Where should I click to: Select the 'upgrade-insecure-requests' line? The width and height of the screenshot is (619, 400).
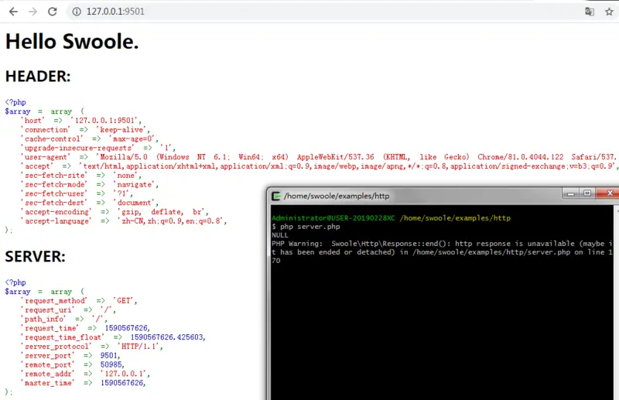click(97, 148)
